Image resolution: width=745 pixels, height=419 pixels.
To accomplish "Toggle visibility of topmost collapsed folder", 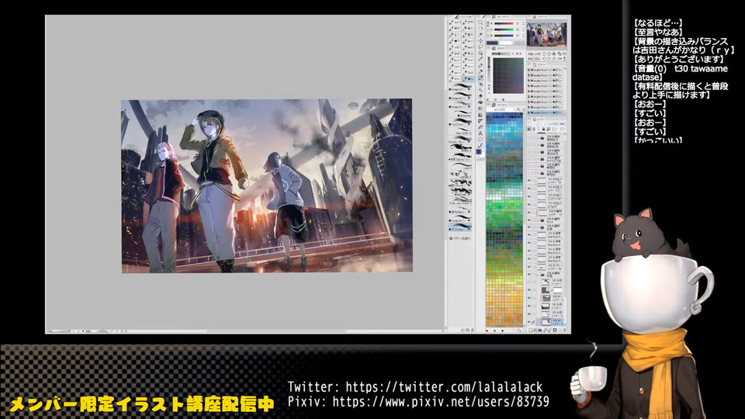I will tap(528, 138).
